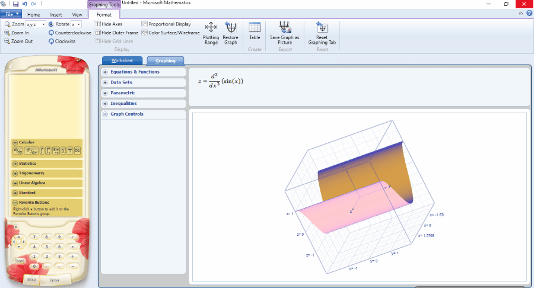Expand Equations & Functions section
Screen dimensions: 534x288
(105, 72)
